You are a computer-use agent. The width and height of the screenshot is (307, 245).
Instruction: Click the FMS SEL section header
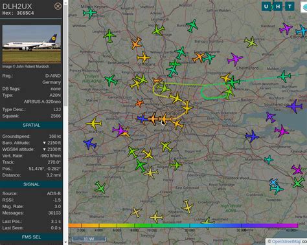pos(32,237)
